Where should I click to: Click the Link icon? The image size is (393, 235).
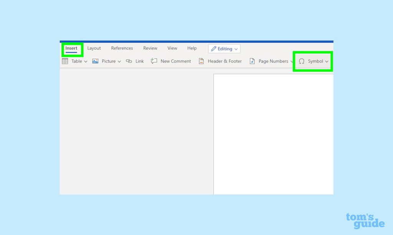coord(129,61)
